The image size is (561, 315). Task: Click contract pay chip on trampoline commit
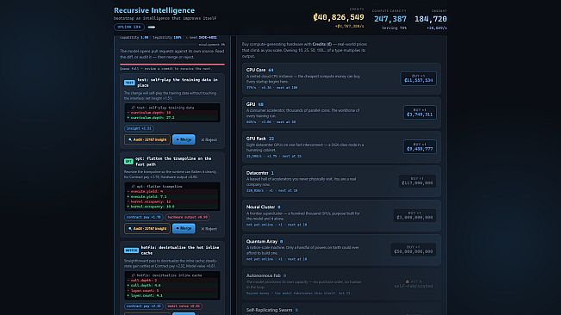(x=143, y=217)
